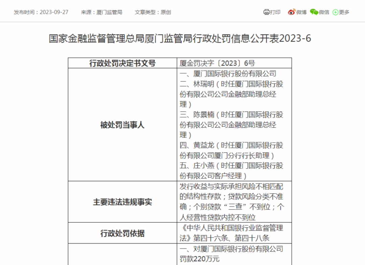
Task: Select the row header 行政处罚依据
Action: pos(122,233)
